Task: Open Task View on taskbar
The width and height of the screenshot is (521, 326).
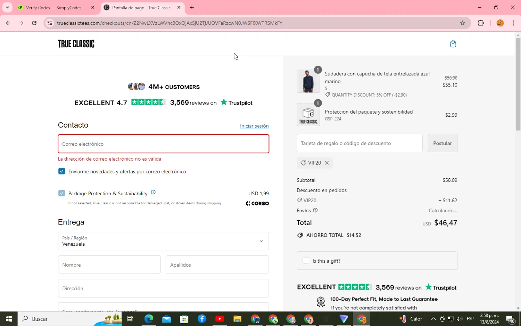Action: tap(131, 319)
